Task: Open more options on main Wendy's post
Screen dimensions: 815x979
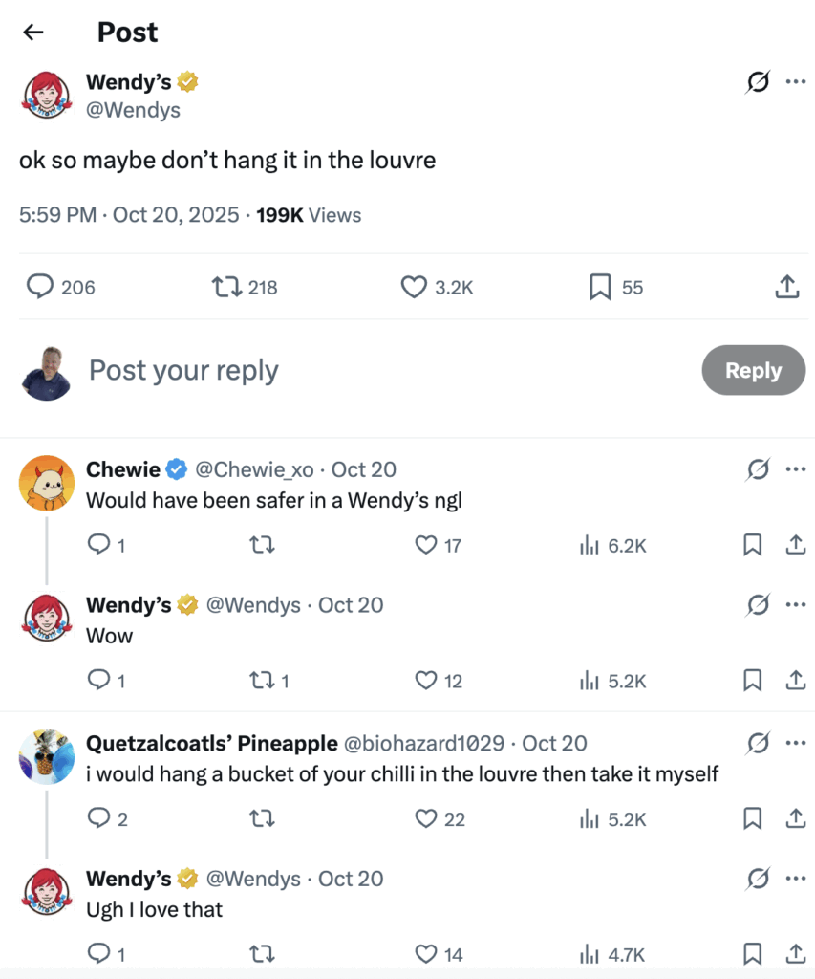Action: tap(795, 82)
